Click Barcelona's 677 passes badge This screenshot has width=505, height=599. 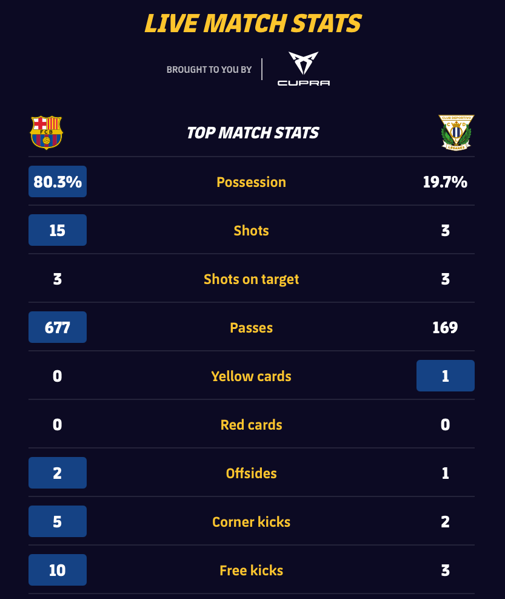[58, 327]
